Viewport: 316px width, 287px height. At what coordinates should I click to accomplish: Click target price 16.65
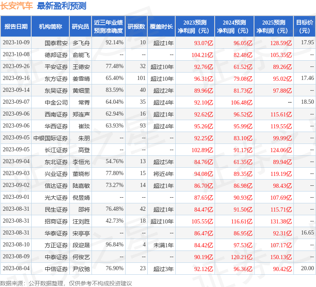pyautogui.click(x=307, y=232)
